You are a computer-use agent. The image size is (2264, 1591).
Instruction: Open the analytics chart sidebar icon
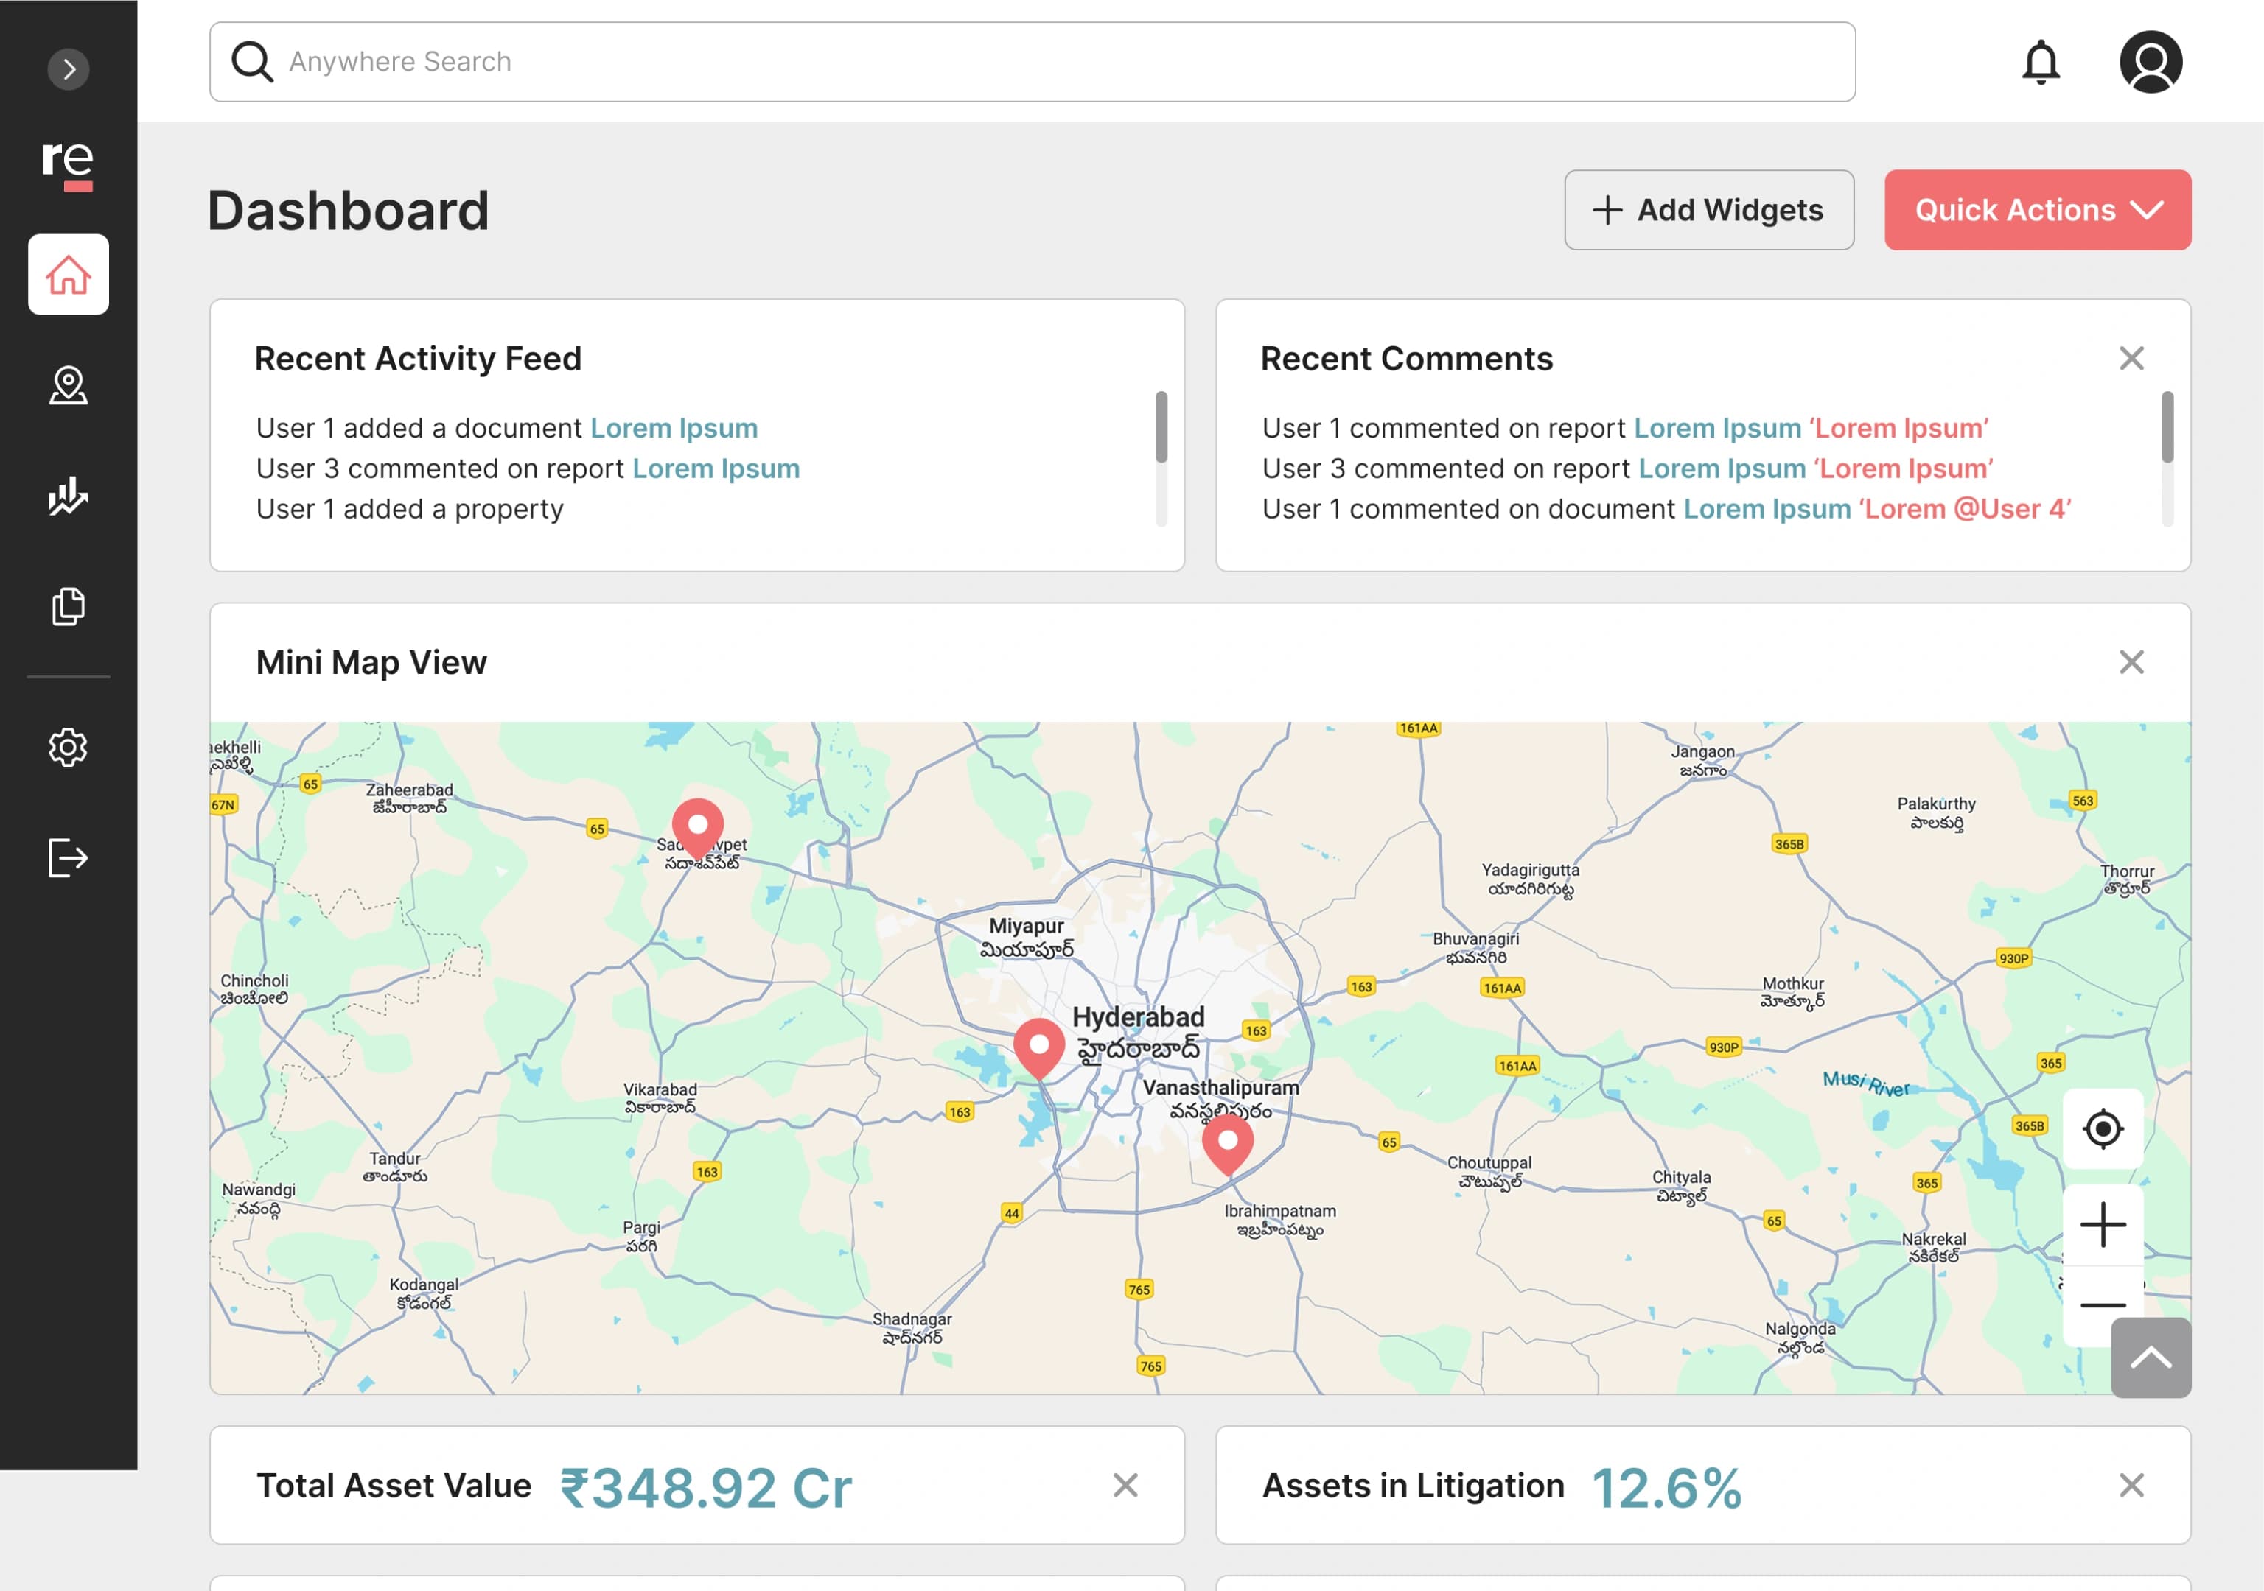(x=68, y=496)
